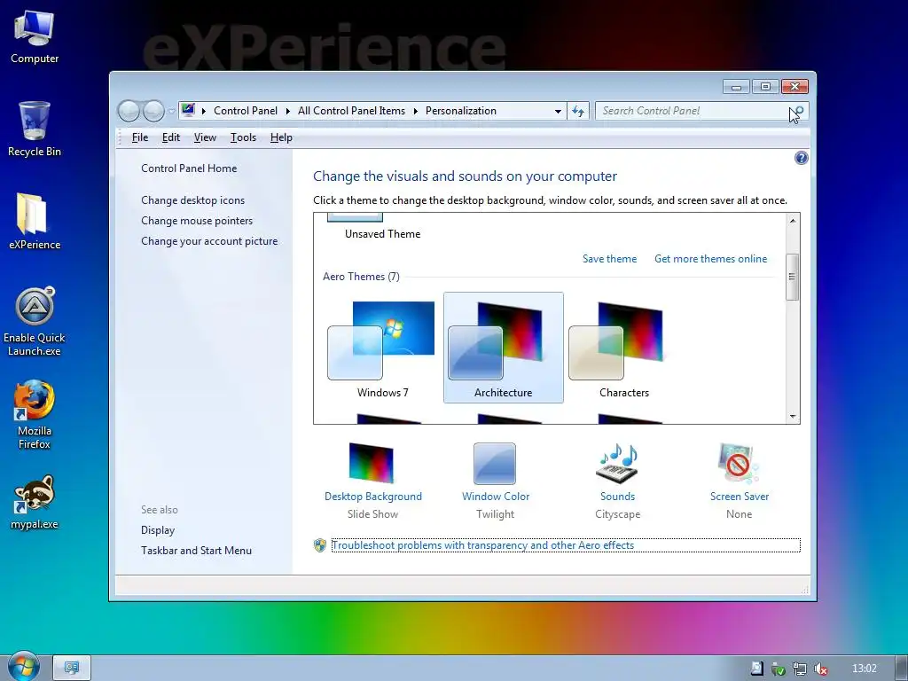The image size is (908, 681).
Task: Select the Mozilla Firefox shortcut
Action: 35,415
